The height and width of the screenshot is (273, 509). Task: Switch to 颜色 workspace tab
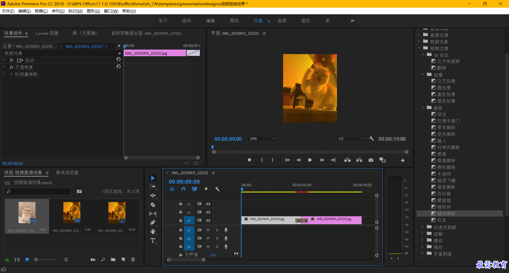coord(234,21)
